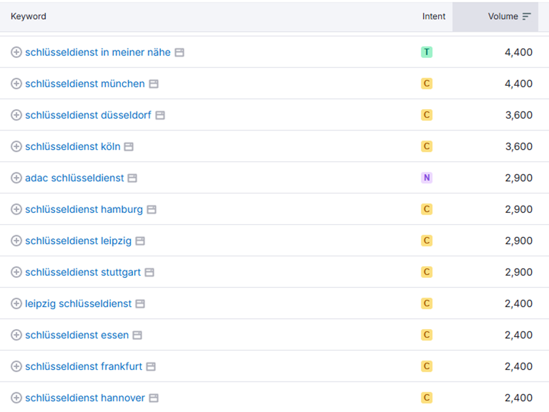Click SERP icon for 'schlüsseldienst hannover'
This screenshot has width=549, height=412.
click(x=154, y=398)
